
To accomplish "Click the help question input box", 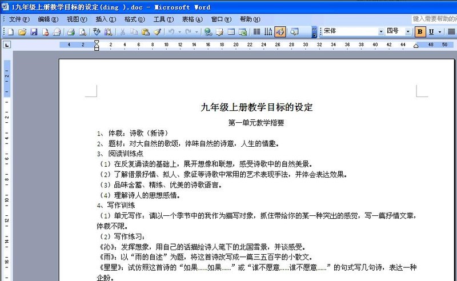I will 434,19.
